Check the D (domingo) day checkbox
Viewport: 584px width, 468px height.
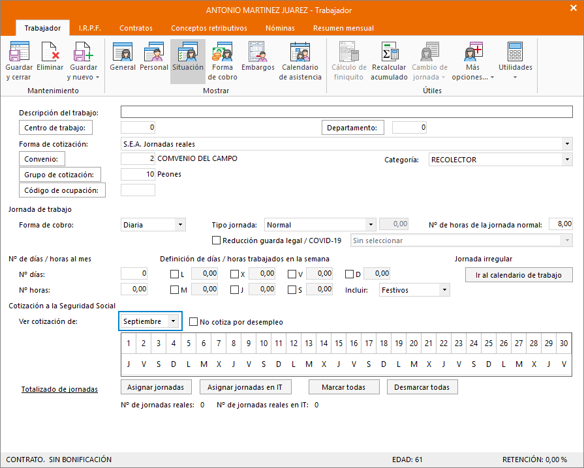pos(349,274)
